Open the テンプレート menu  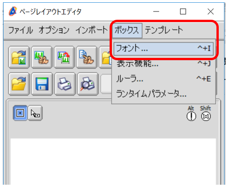(x=164, y=30)
